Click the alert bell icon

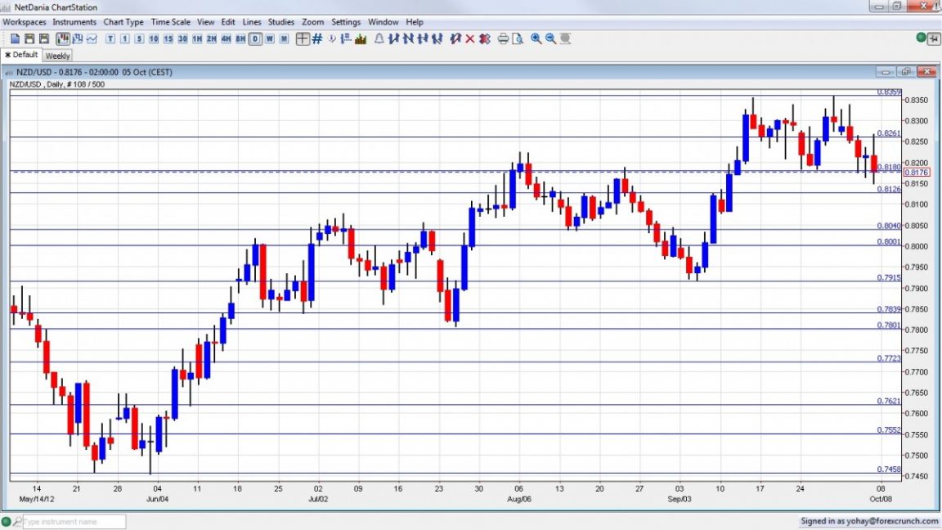point(379,38)
